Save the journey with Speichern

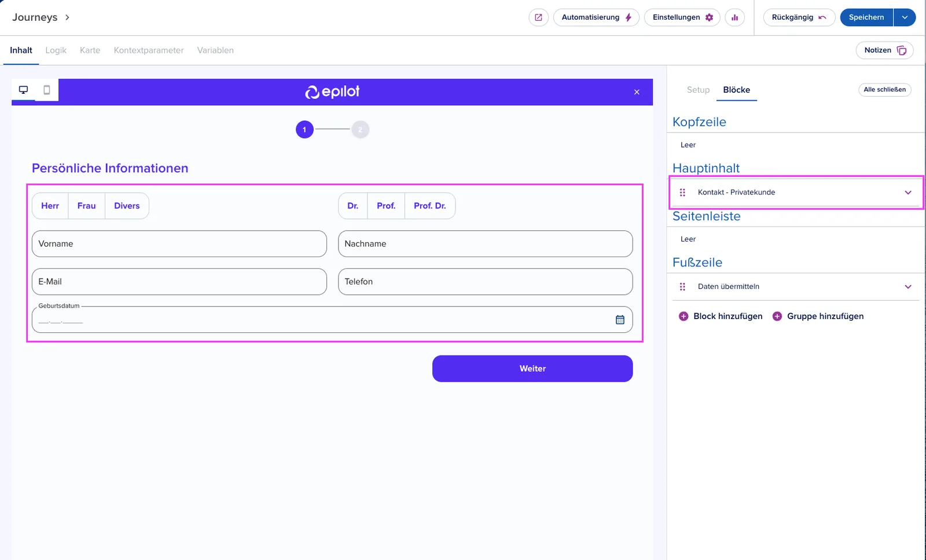point(866,17)
